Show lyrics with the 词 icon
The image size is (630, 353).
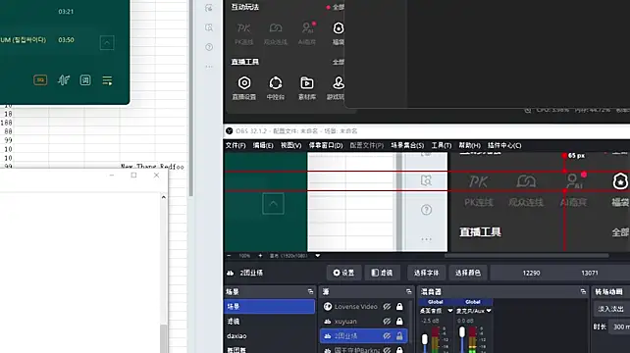point(85,80)
